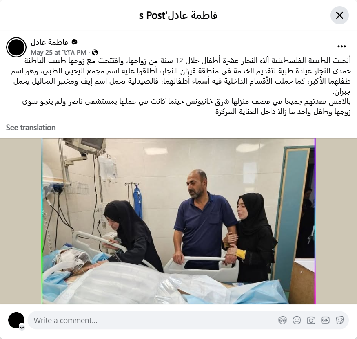Open the GIF picker for comment
The image size is (357, 339).
(325, 320)
